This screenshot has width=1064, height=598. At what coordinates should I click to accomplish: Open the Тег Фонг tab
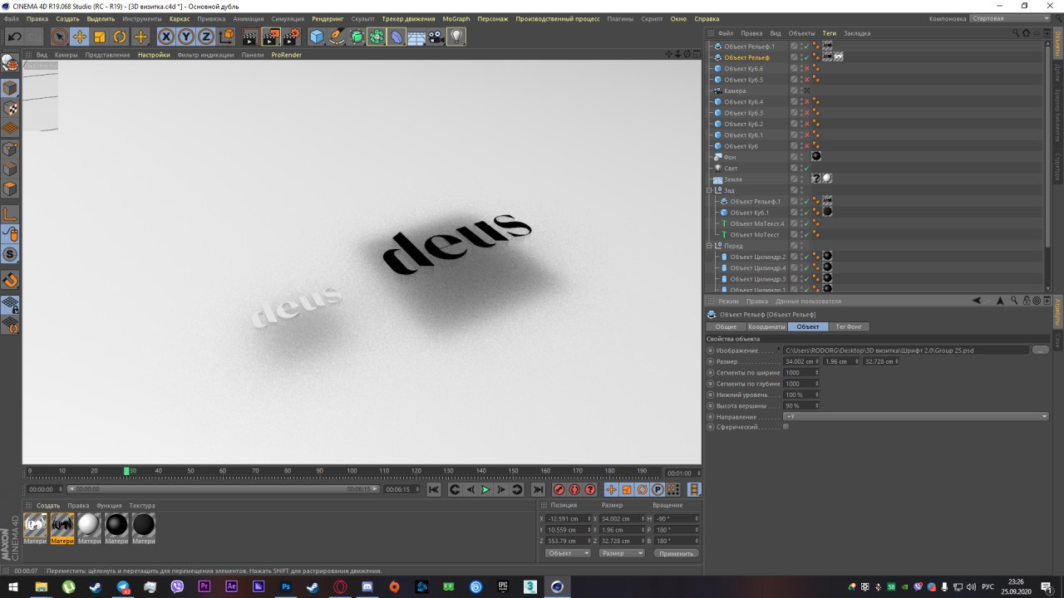[849, 326]
